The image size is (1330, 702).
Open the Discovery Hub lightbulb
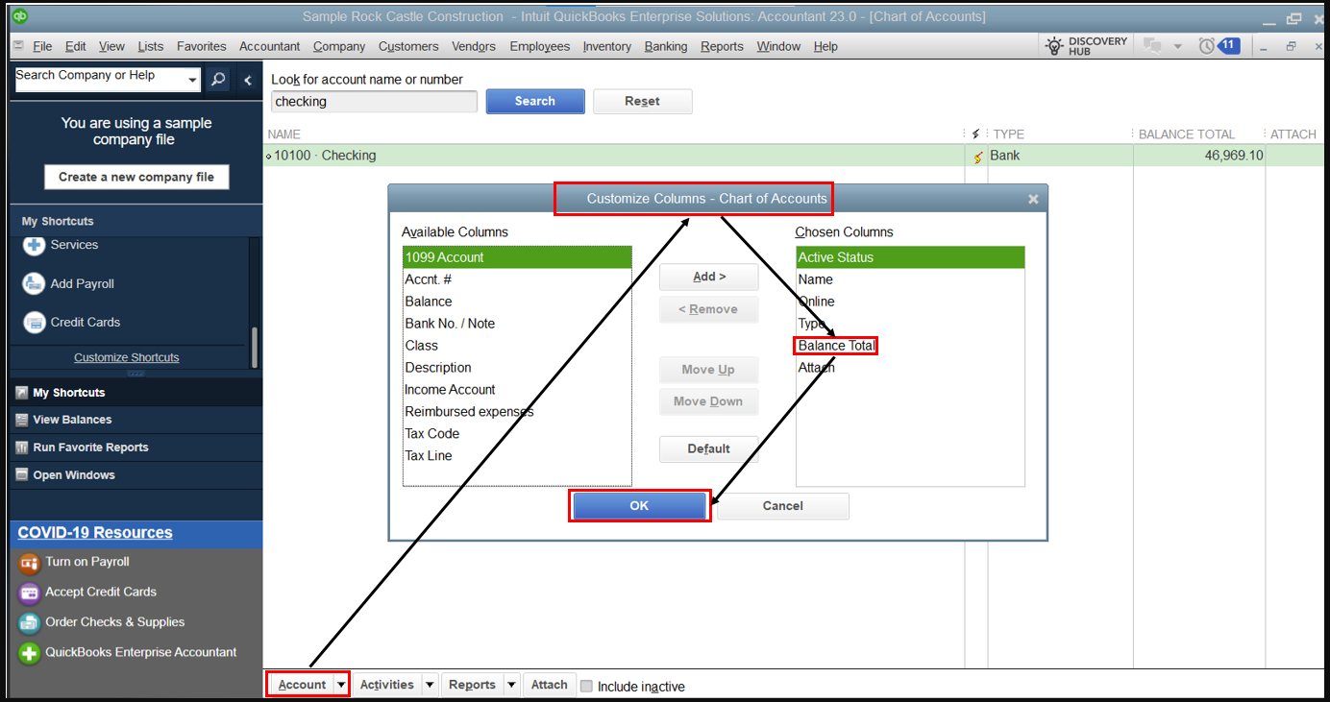(1054, 46)
